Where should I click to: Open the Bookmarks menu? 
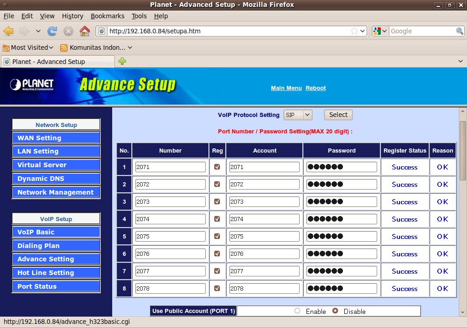tap(107, 16)
